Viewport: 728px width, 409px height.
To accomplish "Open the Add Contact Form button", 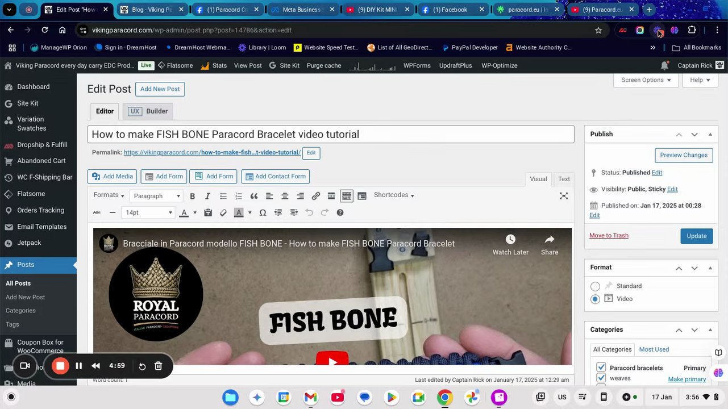I will click(x=275, y=177).
